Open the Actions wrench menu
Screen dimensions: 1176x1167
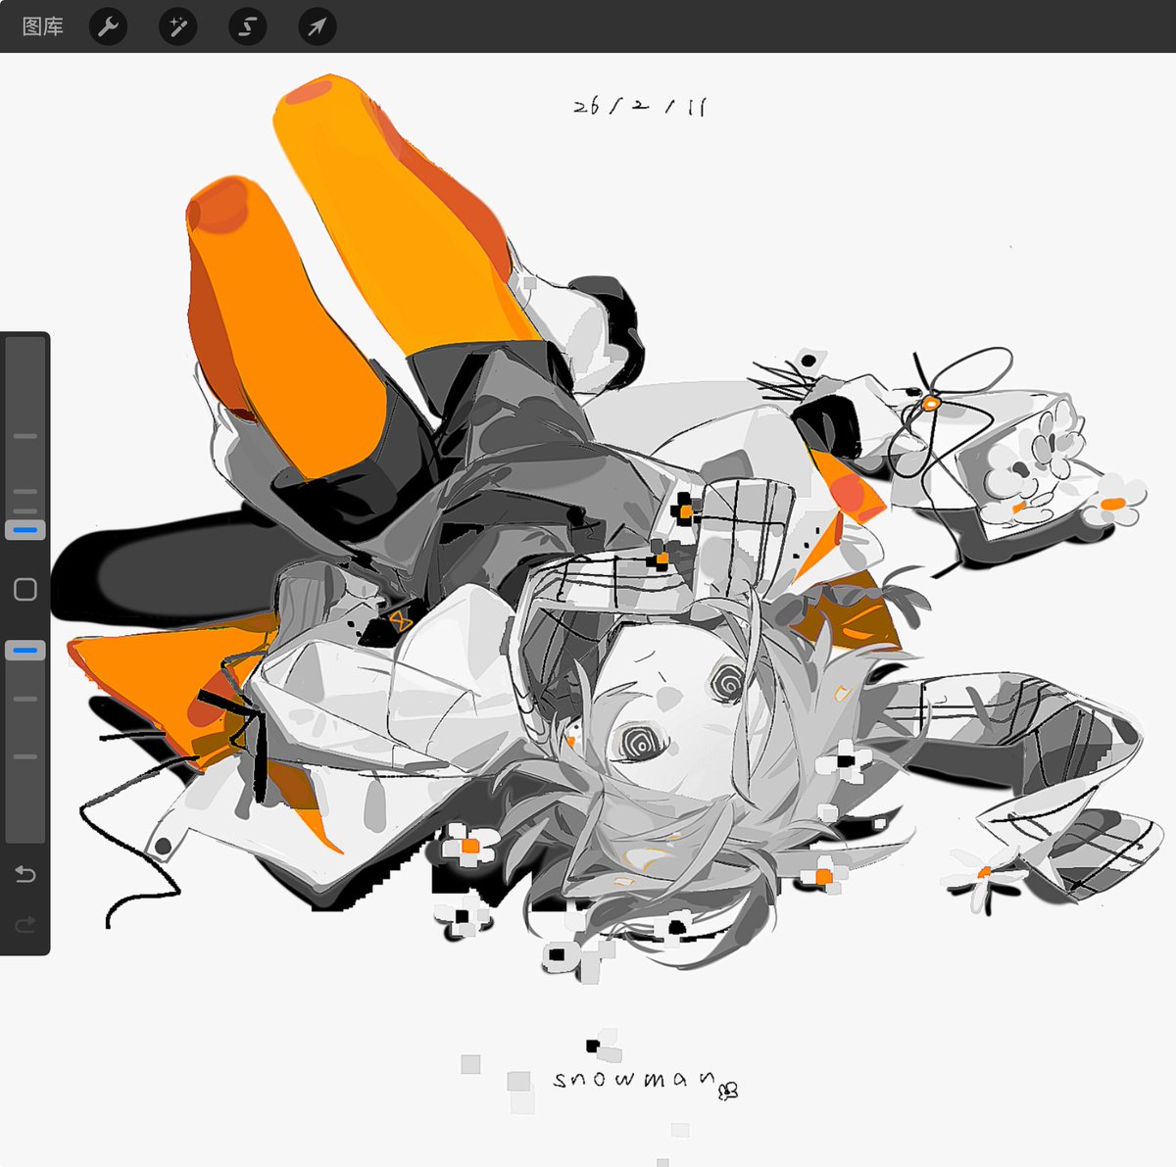coord(108,26)
